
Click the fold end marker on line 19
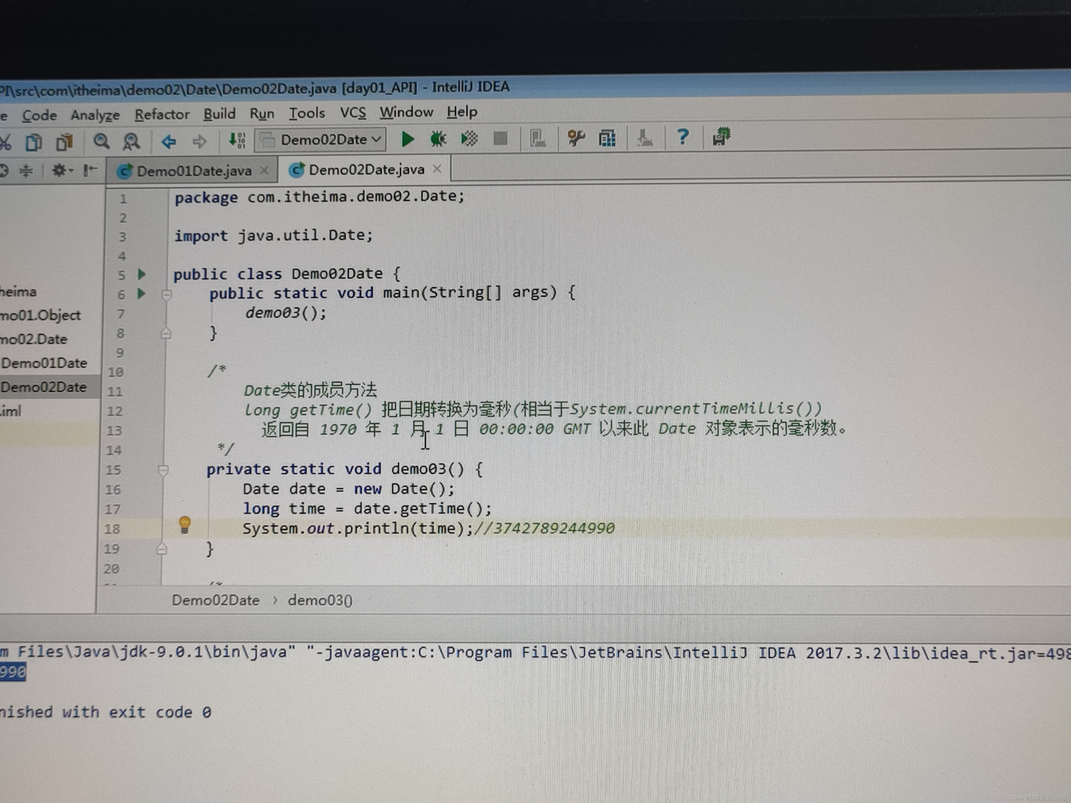[162, 549]
